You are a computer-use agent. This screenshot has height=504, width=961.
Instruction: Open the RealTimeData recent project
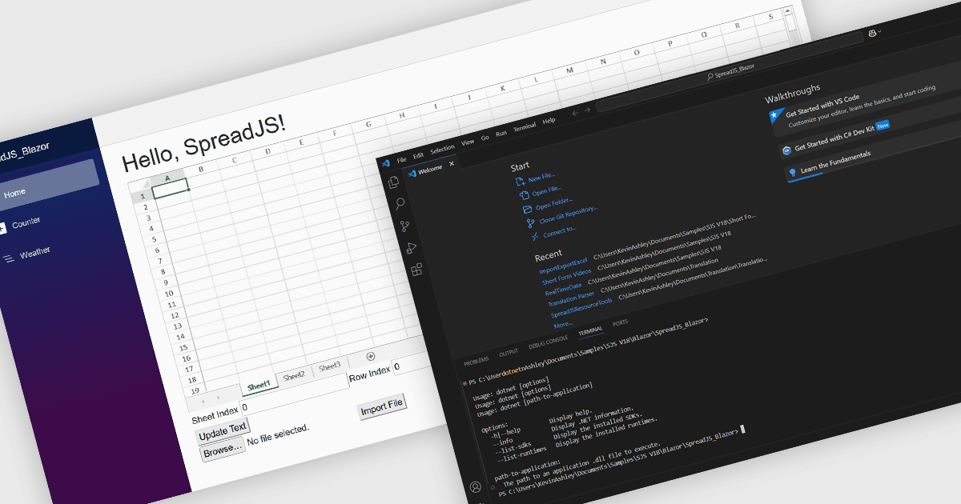click(x=563, y=291)
